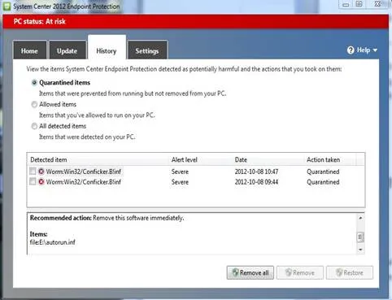The height and width of the screenshot is (300, 392).
Task: Expand the Help dropdown arrow
Action: click(375, 50)
